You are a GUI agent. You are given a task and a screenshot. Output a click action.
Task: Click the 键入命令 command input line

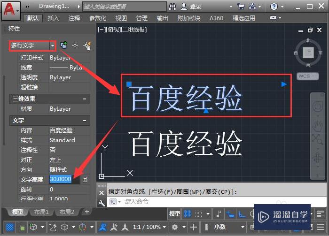(x=217, y=202)
